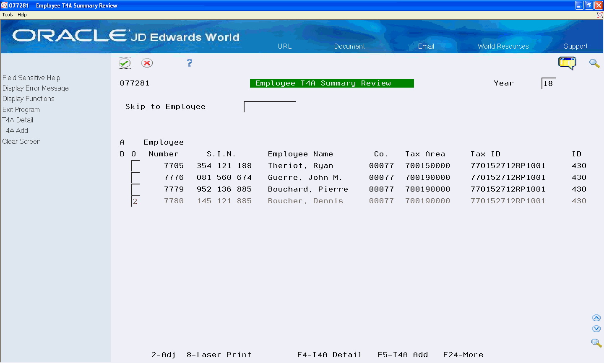Click employee name Boucher, Dennis

[305, 201]
